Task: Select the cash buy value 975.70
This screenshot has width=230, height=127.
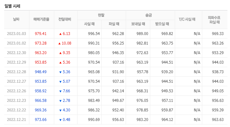Action: (x=94, y=91)
